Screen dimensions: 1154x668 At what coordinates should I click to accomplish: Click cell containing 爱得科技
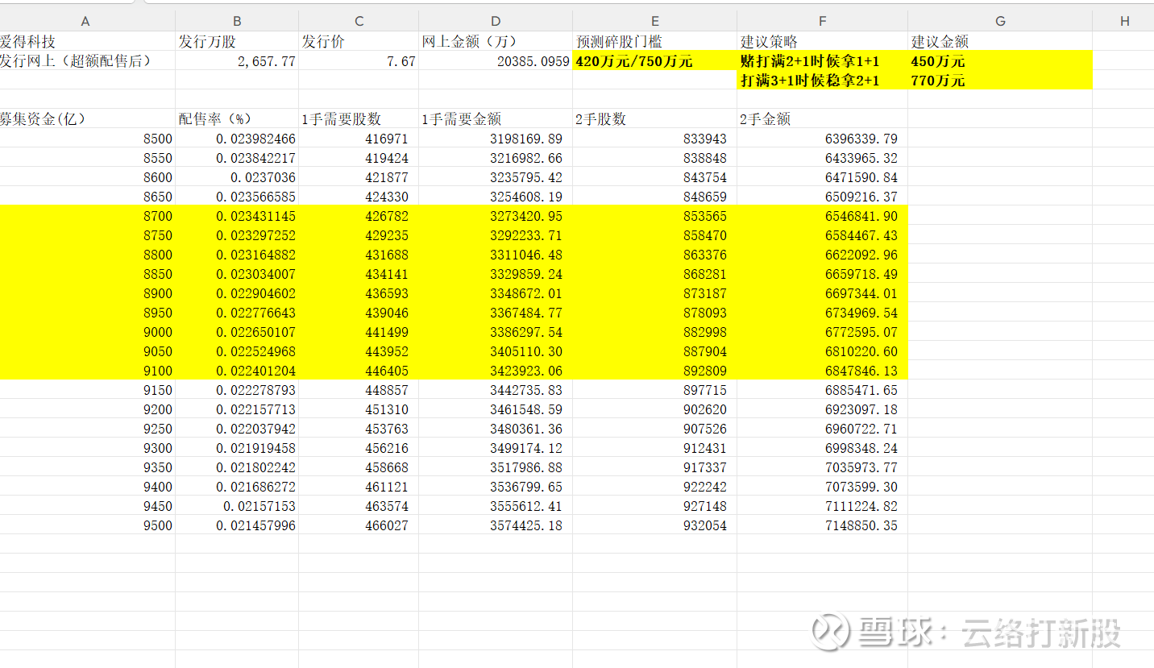87,42
